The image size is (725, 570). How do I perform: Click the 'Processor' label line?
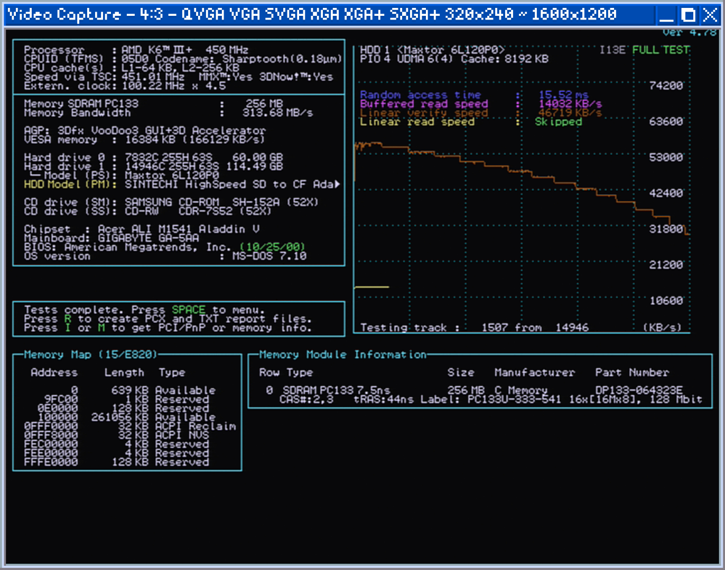pyautogui.click(x=136, y=50)
